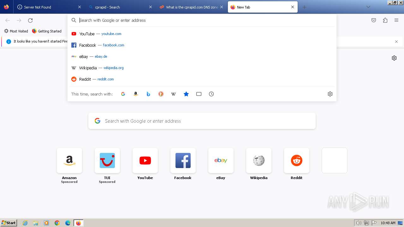Open the volume speaker tray icon
The image size is (404, 227).
pyautogui.click(x=359, y=223)
